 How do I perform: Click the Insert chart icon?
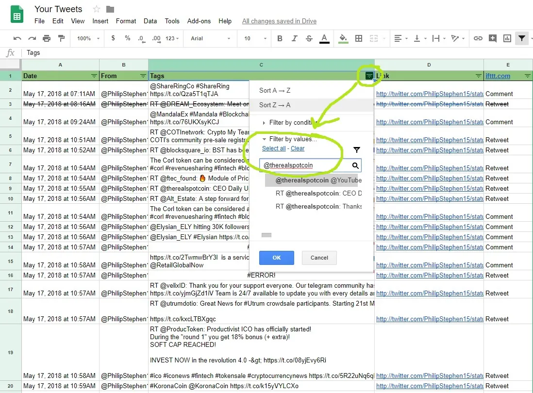click(x=507, y=38)
